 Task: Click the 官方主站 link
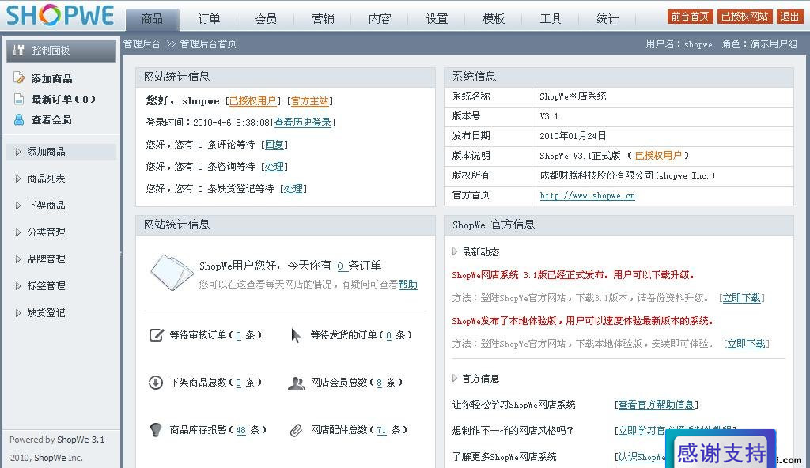[x=309, y=101]
